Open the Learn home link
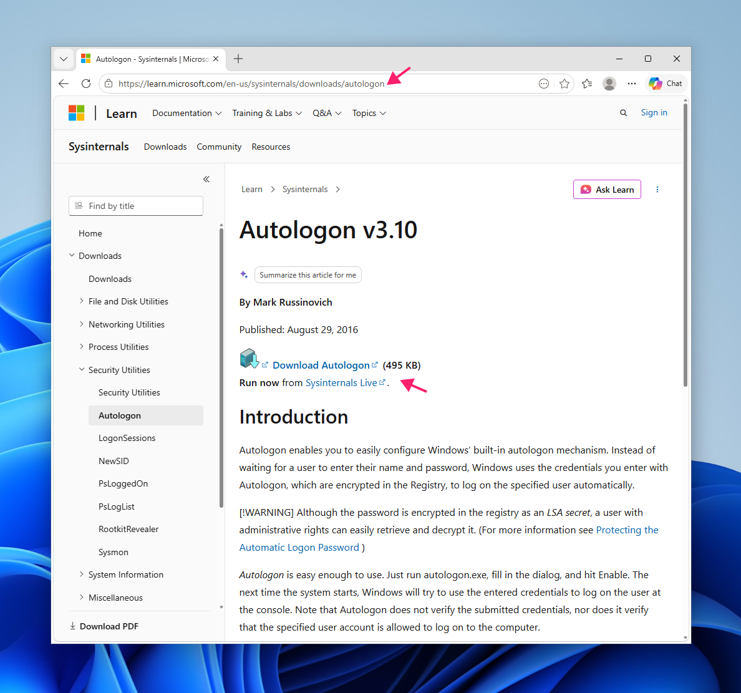 [x=122, y=114]
